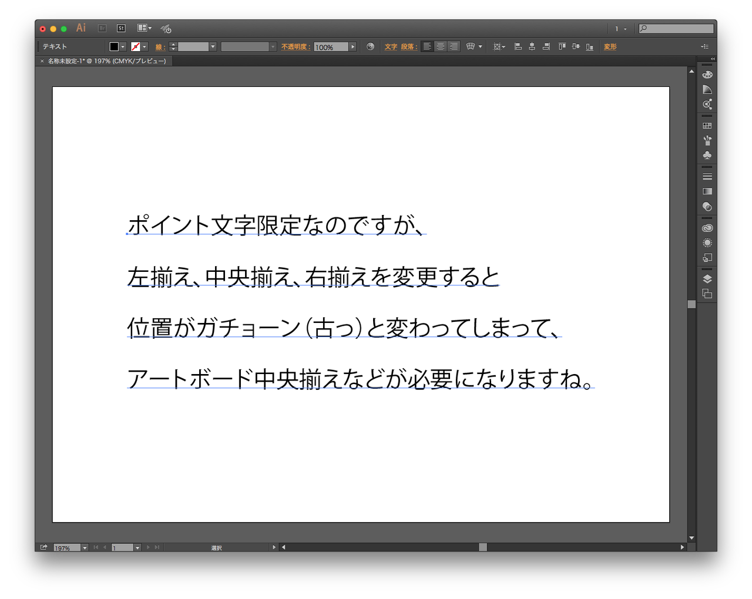Adjust the stroke weight stepper arrows

coord(173,46)
